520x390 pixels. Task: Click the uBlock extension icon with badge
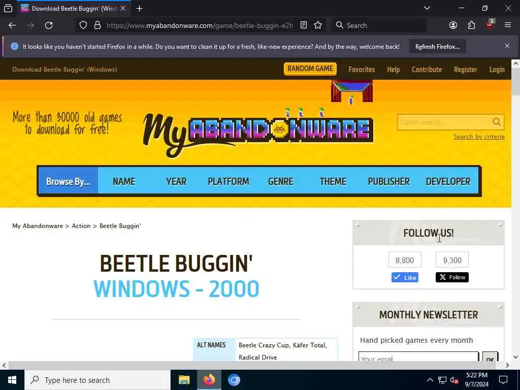click(490, 24)
